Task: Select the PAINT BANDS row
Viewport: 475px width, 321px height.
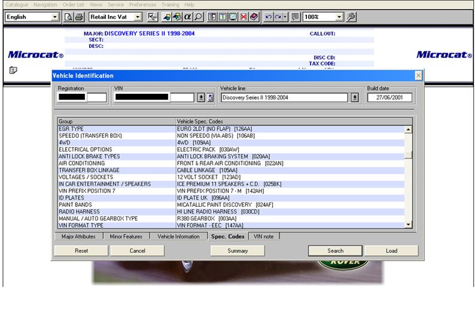Action: pyautogui.click(x=231, y=204)
